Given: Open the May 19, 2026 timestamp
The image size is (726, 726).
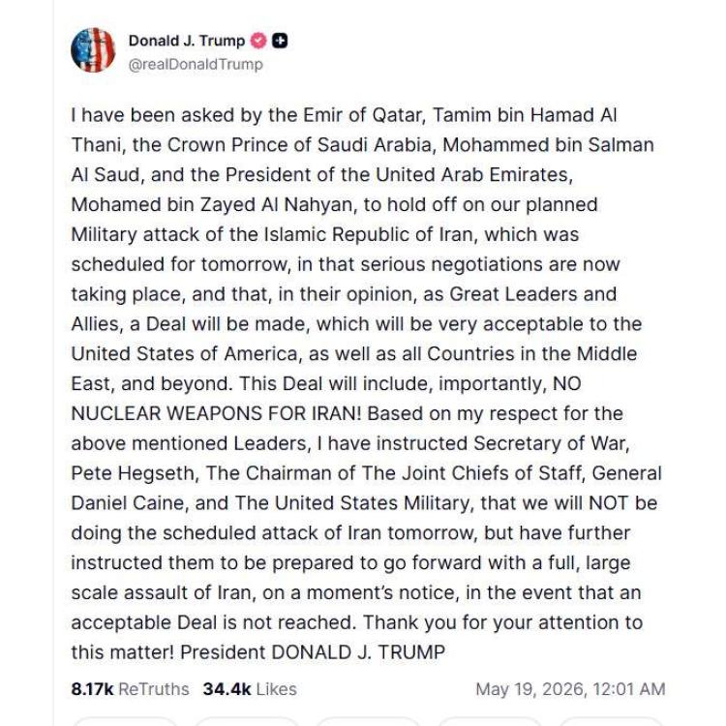Looking at the screenshot, I should point(570,689).
